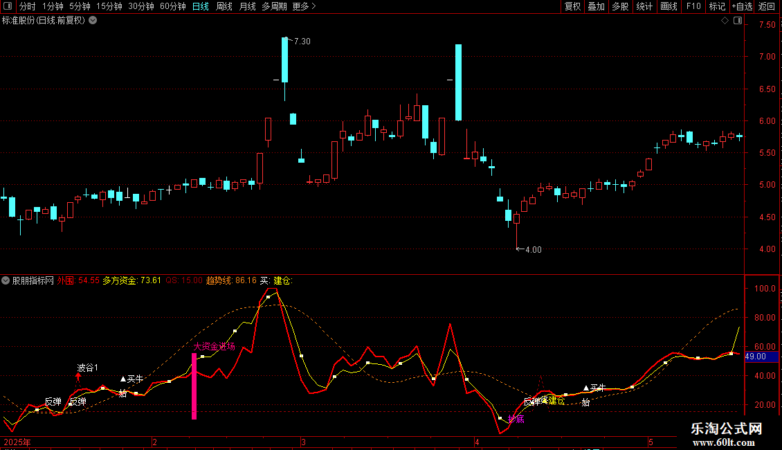Click the yellow 建仓 signal label
Screen dimensions: 782x450
pos(556,401)
